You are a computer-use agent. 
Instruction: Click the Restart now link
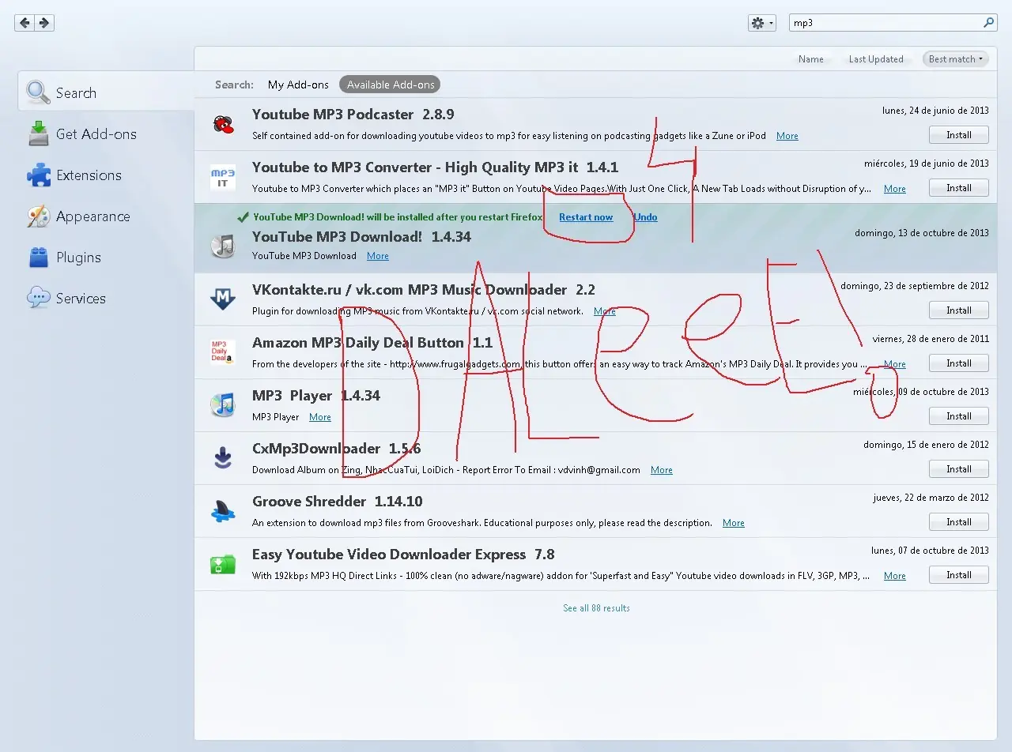click(586, 217)
